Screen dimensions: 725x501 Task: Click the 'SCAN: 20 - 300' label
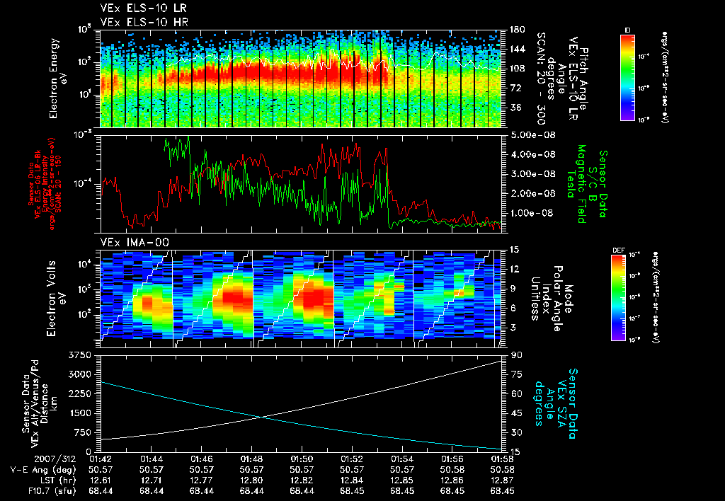540,78
